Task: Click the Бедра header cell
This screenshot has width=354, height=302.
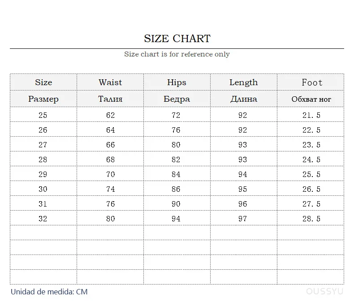Action: (x=177, y=99)
